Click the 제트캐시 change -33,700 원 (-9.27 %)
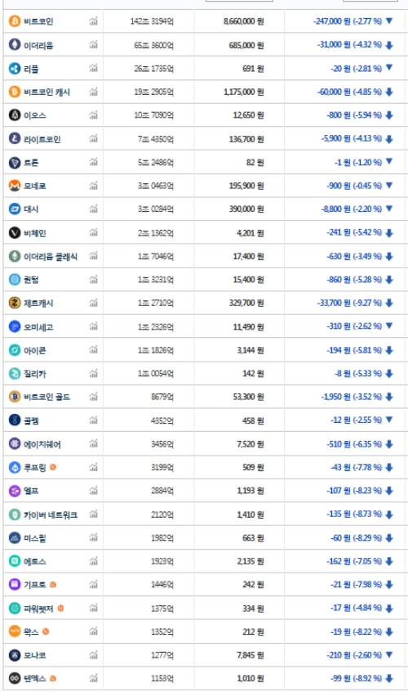 pos(349,303)
